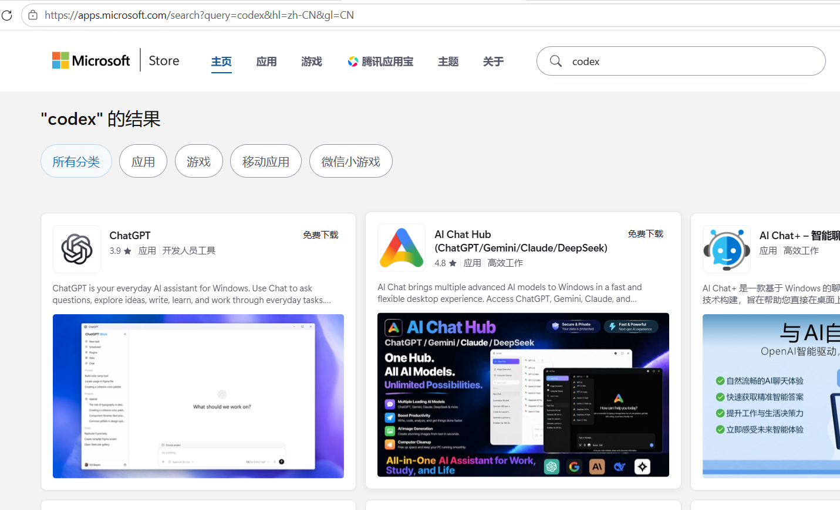Click the 开发人员工具 category label
This screenshot has width=840, height=510.
pos(189,251)
